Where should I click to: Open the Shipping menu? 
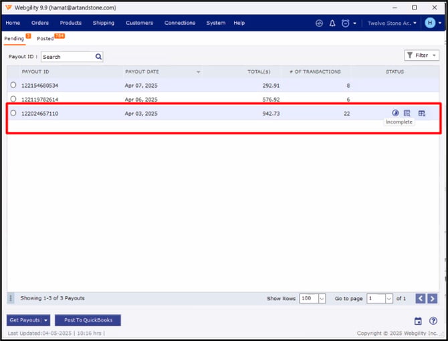pyautogui.click(x=104, y=23)
